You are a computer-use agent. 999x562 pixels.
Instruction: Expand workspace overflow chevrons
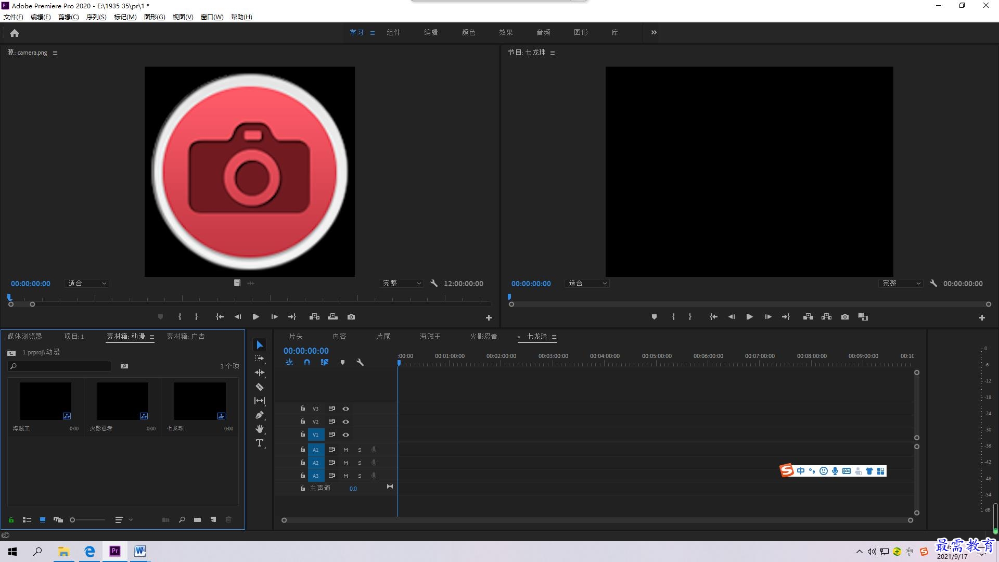pyautogui.click(x=654, y=32)
